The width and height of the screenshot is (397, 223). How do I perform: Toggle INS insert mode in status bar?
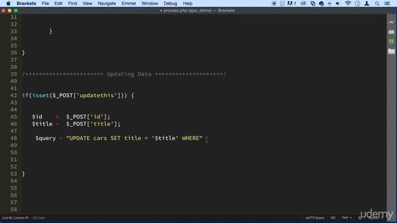tap(333, 217)
